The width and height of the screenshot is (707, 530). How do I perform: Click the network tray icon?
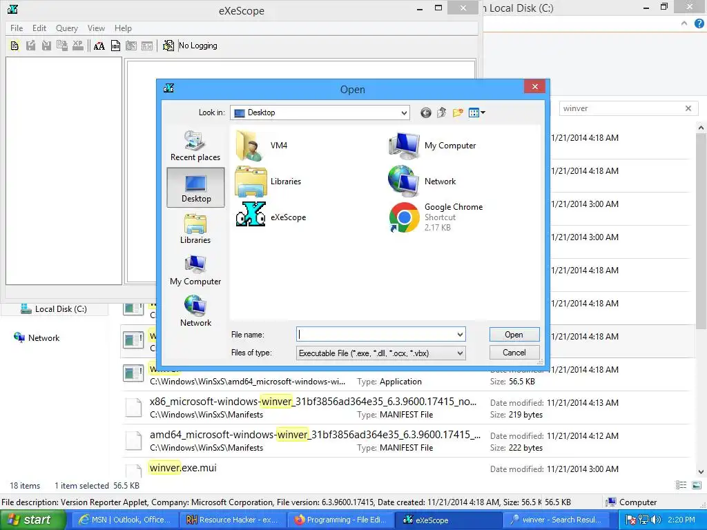click(x=643, y=520)
